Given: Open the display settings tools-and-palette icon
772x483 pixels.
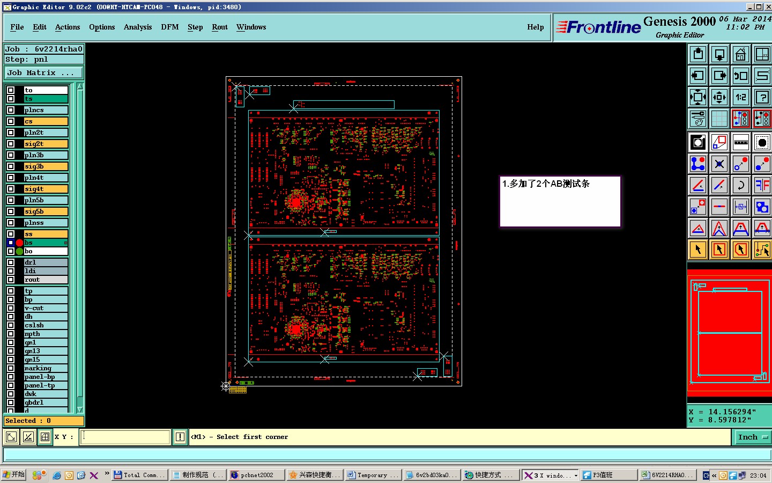Looking at the screenshot, I should (698, 119).
